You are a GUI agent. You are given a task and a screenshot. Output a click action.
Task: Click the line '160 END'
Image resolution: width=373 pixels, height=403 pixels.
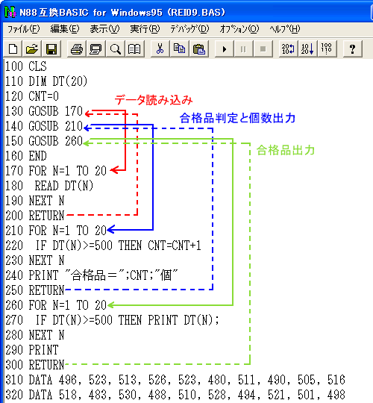pyautogui.click(x=26, y=156)
